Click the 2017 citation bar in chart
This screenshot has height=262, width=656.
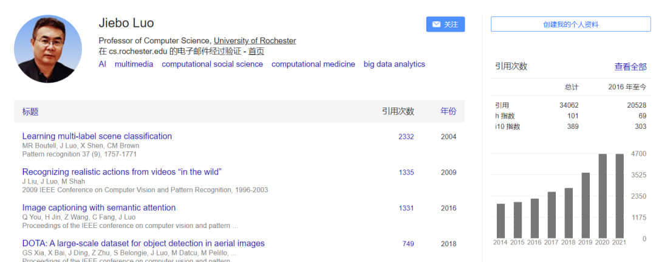[552, 215]
